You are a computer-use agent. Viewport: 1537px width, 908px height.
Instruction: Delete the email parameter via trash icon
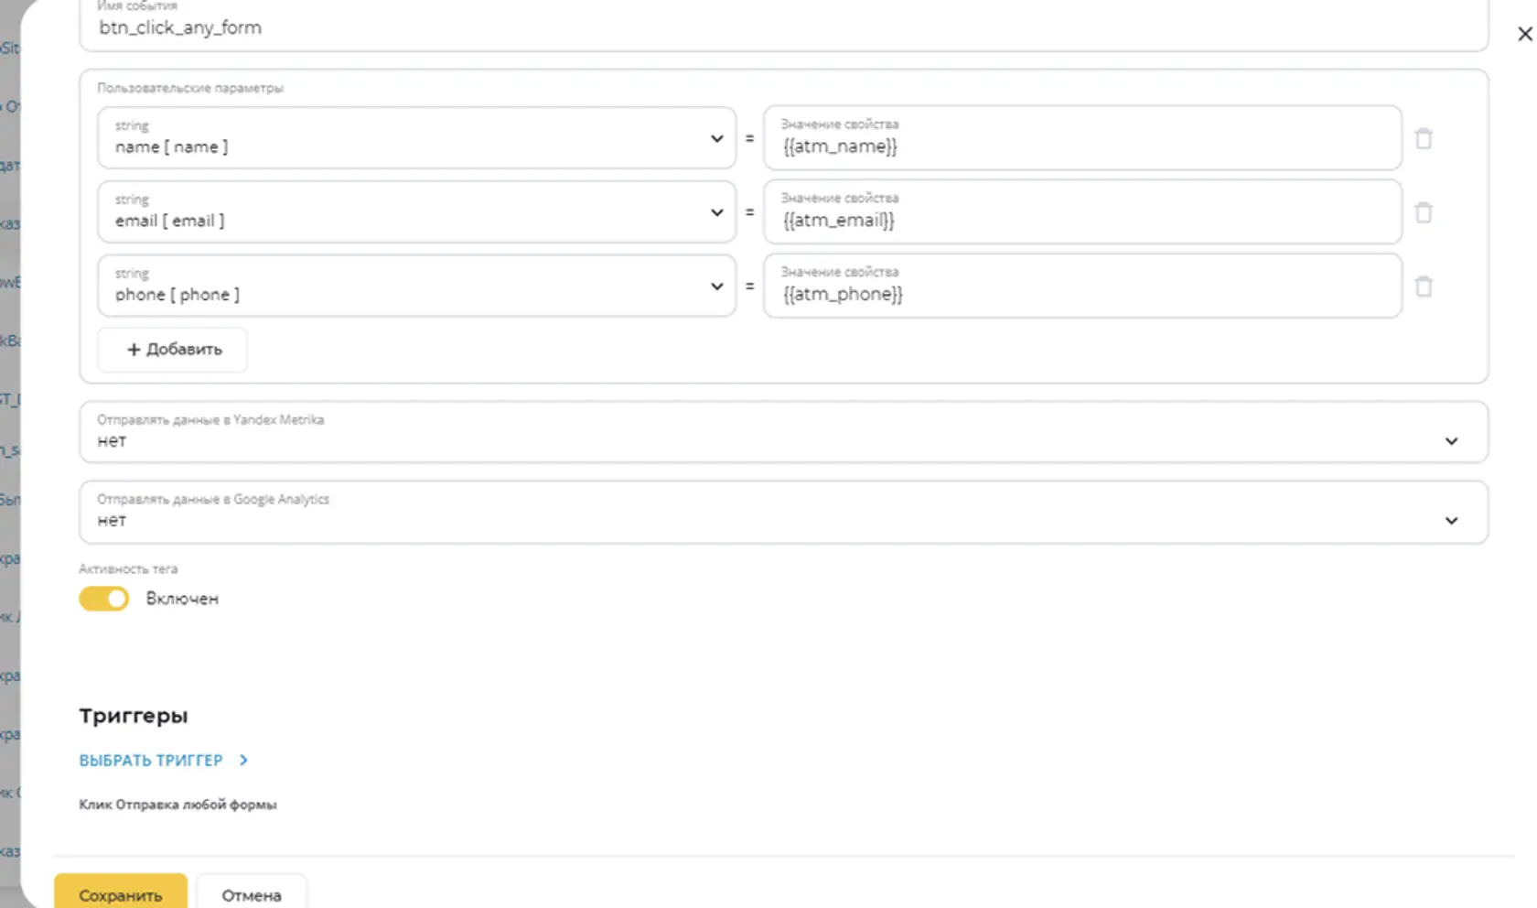tap(1424, 212)
